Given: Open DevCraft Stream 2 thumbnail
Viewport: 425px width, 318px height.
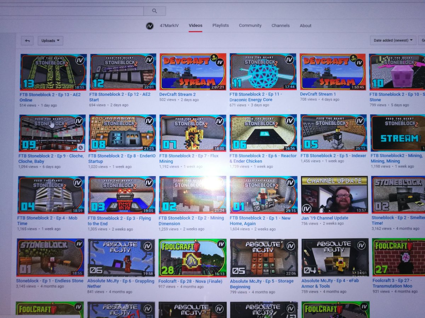Looking at the screenshot, I should click(193, 72).
